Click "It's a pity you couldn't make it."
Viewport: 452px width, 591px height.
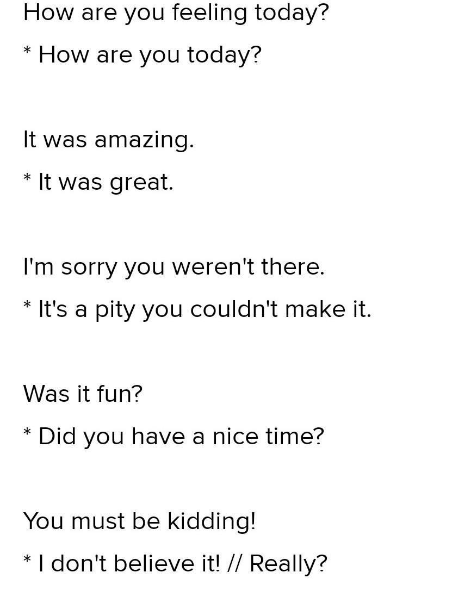(x=205, y=309)
